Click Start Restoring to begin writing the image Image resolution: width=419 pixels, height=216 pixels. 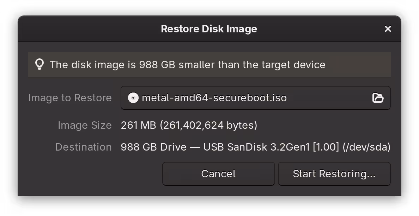click(x=334, y=173)
